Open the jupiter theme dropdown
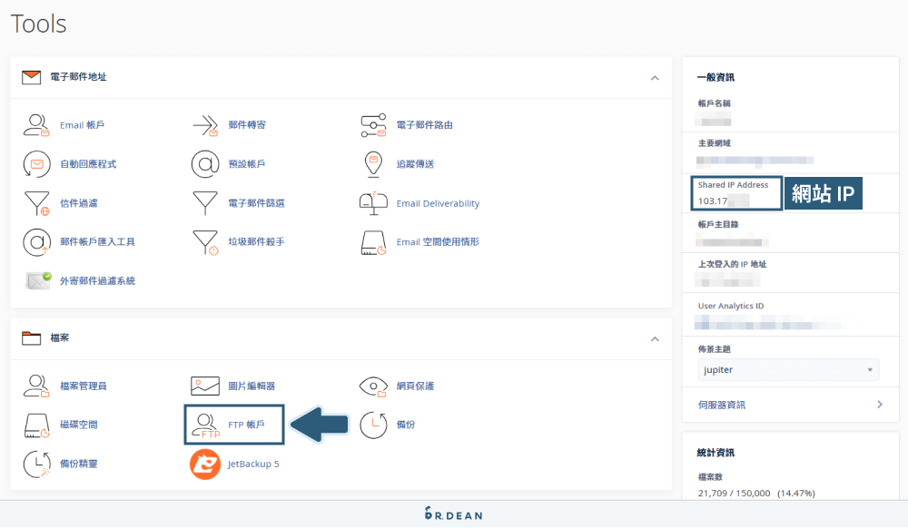This screenshot has width=908, height=528. pyautogui.click(x=787, y=369)
